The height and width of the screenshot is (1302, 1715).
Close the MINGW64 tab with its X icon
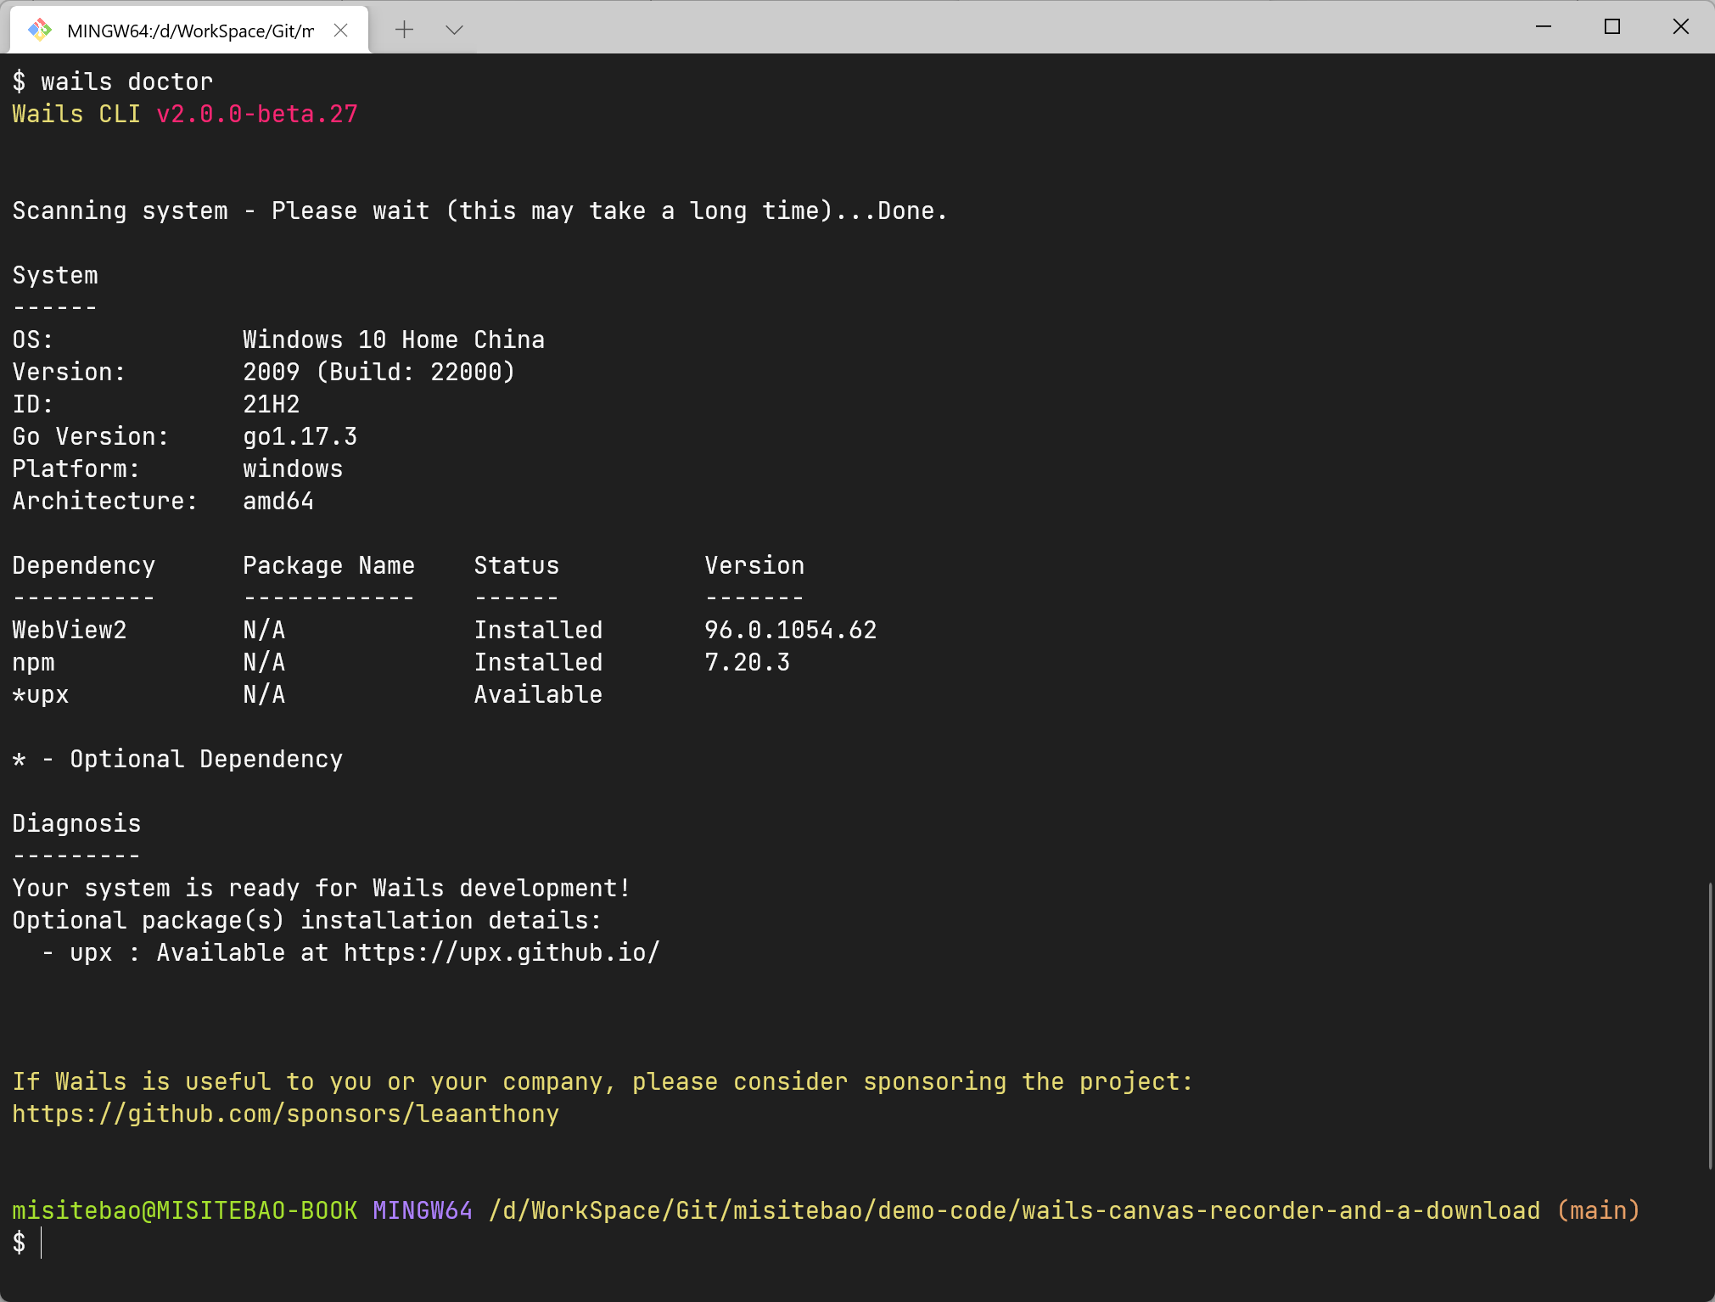click(342, 30)
